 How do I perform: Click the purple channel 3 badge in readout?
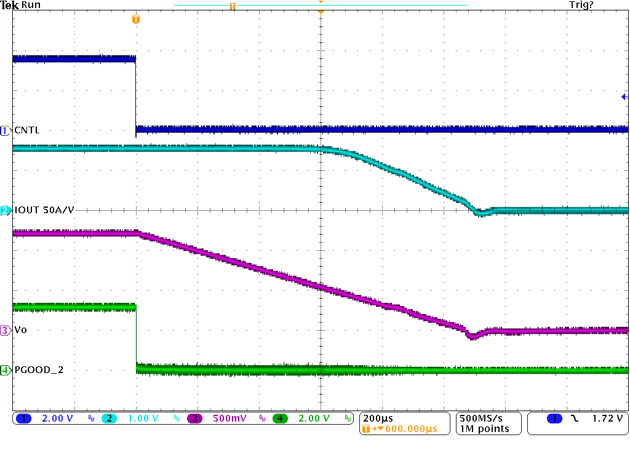(194, 419)
